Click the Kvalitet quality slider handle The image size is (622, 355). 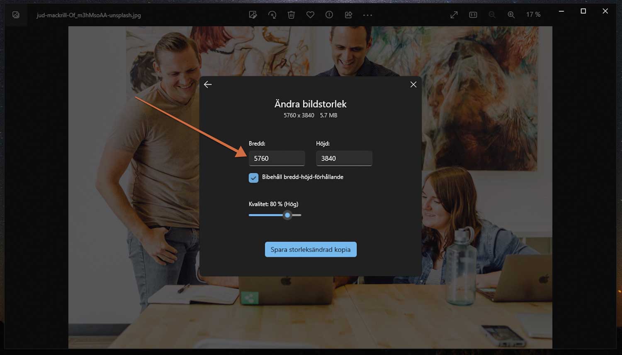(287, 215)
